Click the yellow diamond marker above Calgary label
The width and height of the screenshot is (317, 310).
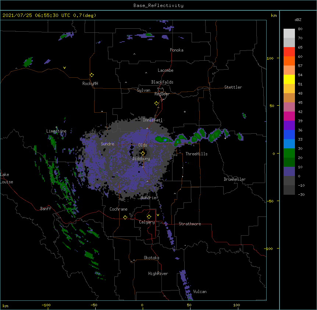[149, 217]
